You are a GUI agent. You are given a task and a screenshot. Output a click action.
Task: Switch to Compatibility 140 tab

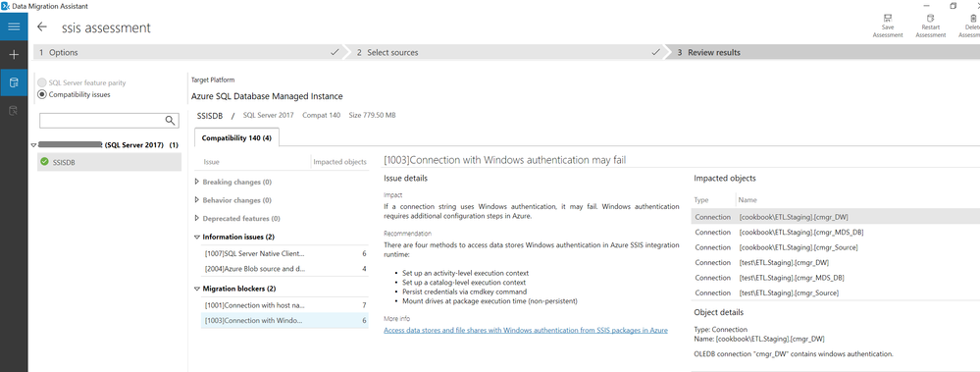[x=236, y=137]
